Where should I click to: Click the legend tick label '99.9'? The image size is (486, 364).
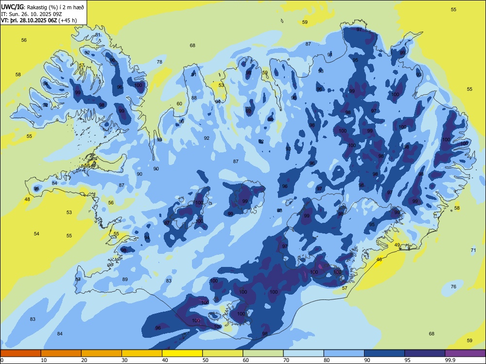(450, 360)
